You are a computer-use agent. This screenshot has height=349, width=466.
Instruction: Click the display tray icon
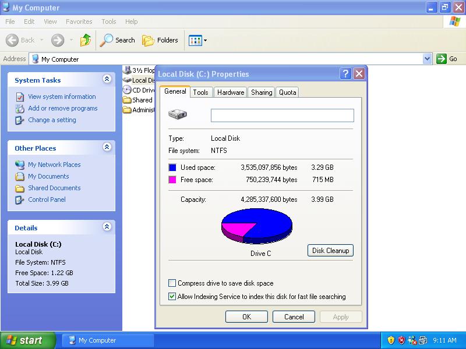(423, 340)
